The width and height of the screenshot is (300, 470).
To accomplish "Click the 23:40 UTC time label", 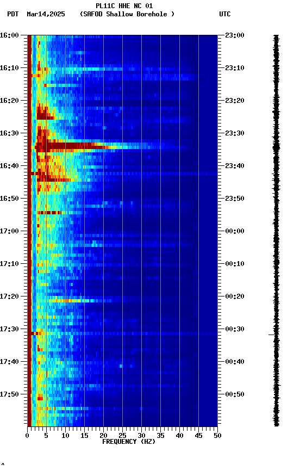I will coord(235,166).
